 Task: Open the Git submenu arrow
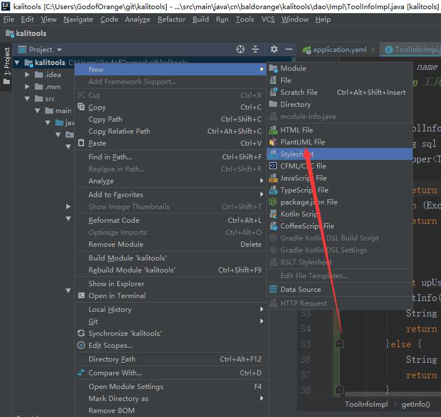click(262, 321)
